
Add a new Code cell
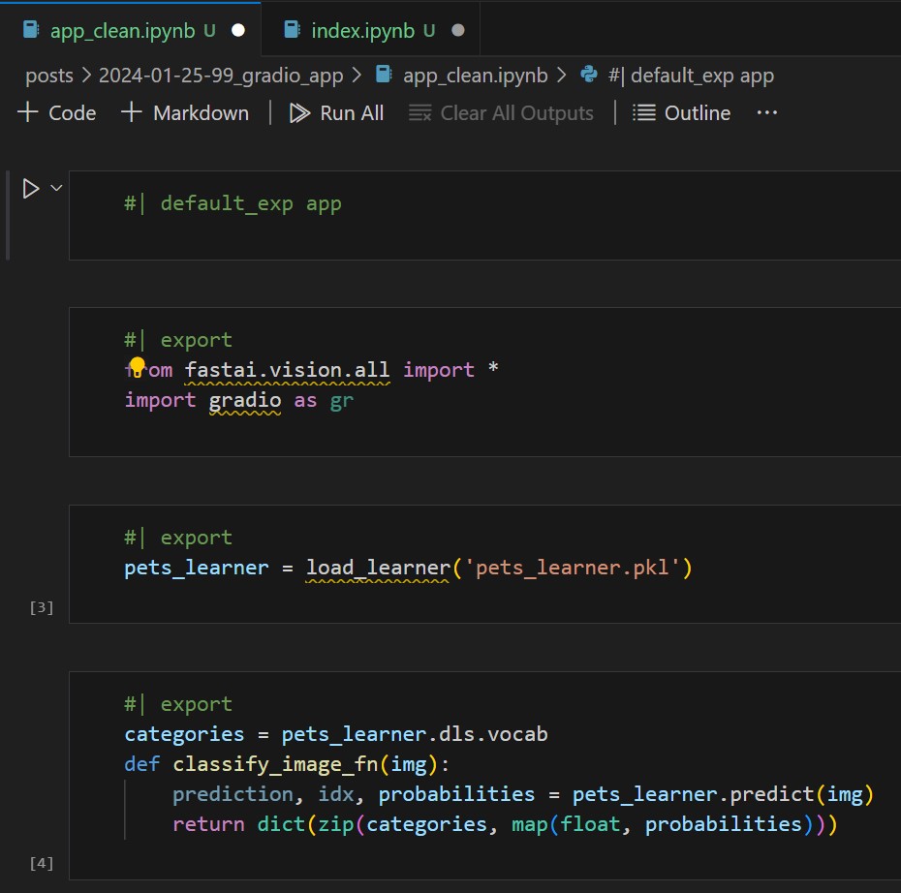57,112
